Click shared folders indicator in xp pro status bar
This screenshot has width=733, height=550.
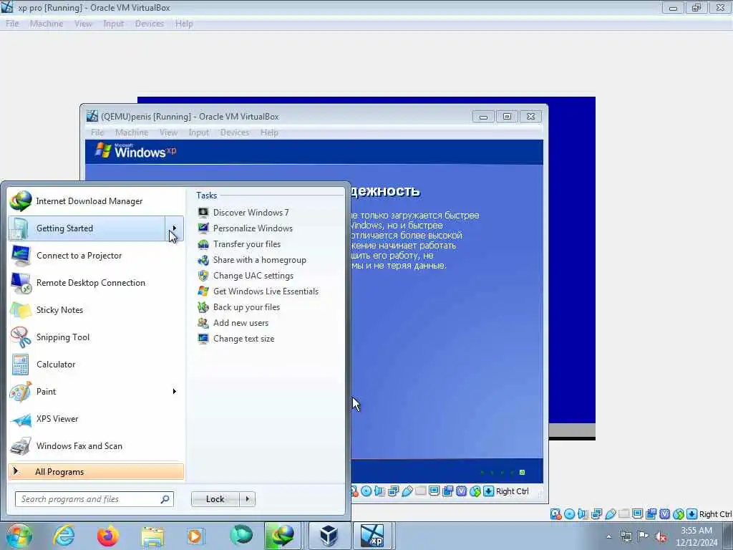click(x=623, y=514)
